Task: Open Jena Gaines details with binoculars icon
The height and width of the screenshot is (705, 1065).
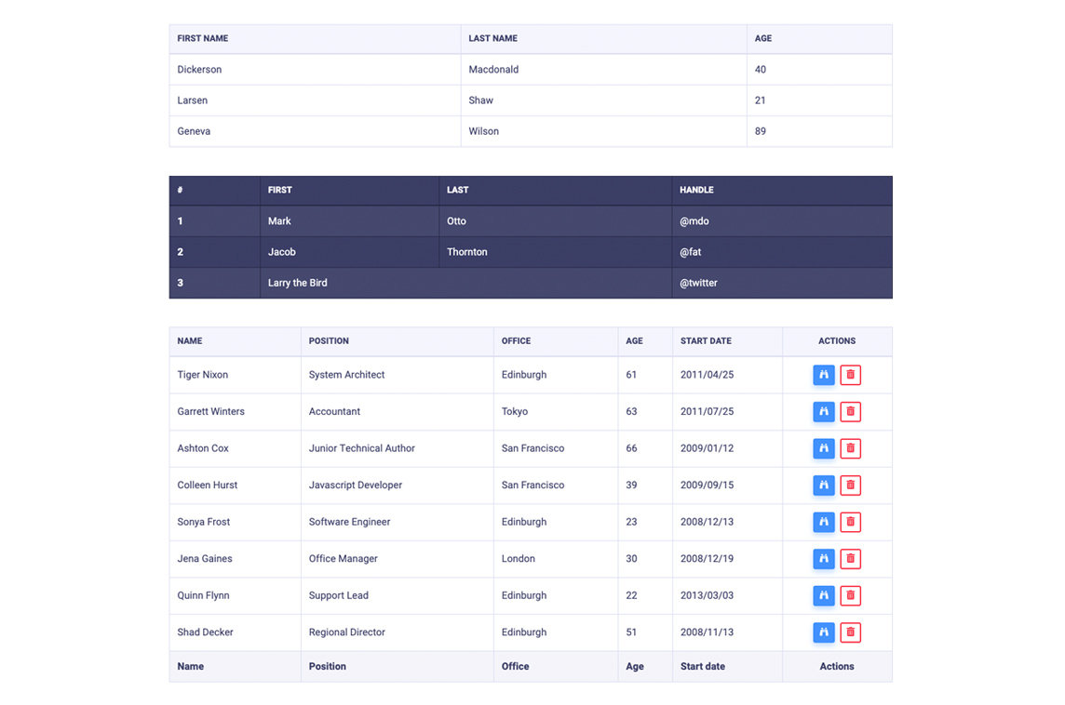Action: point(823,559)
